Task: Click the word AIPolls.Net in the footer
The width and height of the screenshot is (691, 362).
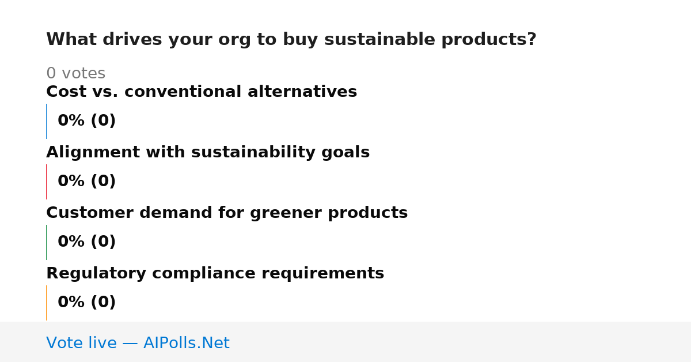Action: click(187, 343)
